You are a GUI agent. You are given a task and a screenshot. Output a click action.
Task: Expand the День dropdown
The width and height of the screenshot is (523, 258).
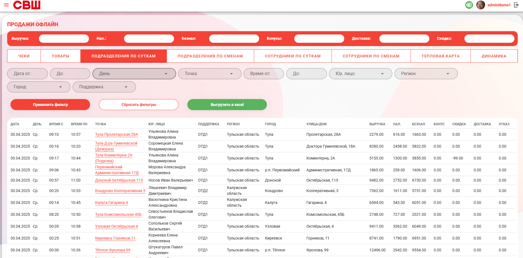pyautogui.click(x=134, y=74)
